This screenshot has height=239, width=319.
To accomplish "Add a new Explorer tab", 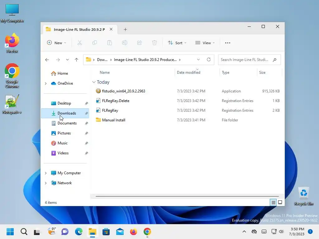I will [x=125, y=30].
